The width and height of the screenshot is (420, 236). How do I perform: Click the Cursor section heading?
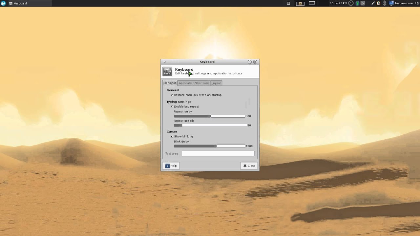click(172, 132)
